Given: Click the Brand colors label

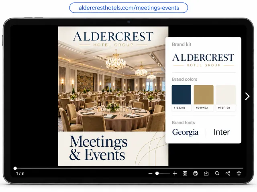Looking at the screenshot, I should point(185,79).
